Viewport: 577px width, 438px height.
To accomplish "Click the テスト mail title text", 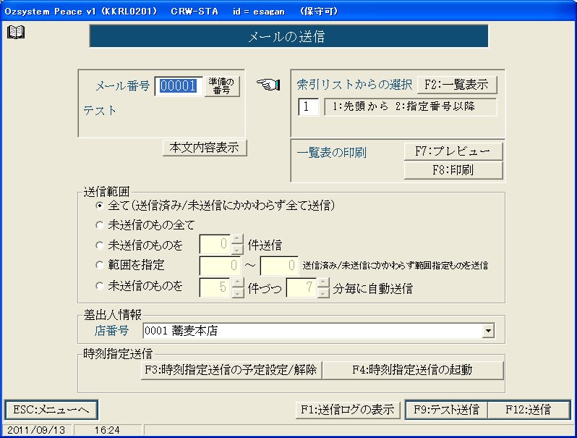I will (x=100, y=110).
